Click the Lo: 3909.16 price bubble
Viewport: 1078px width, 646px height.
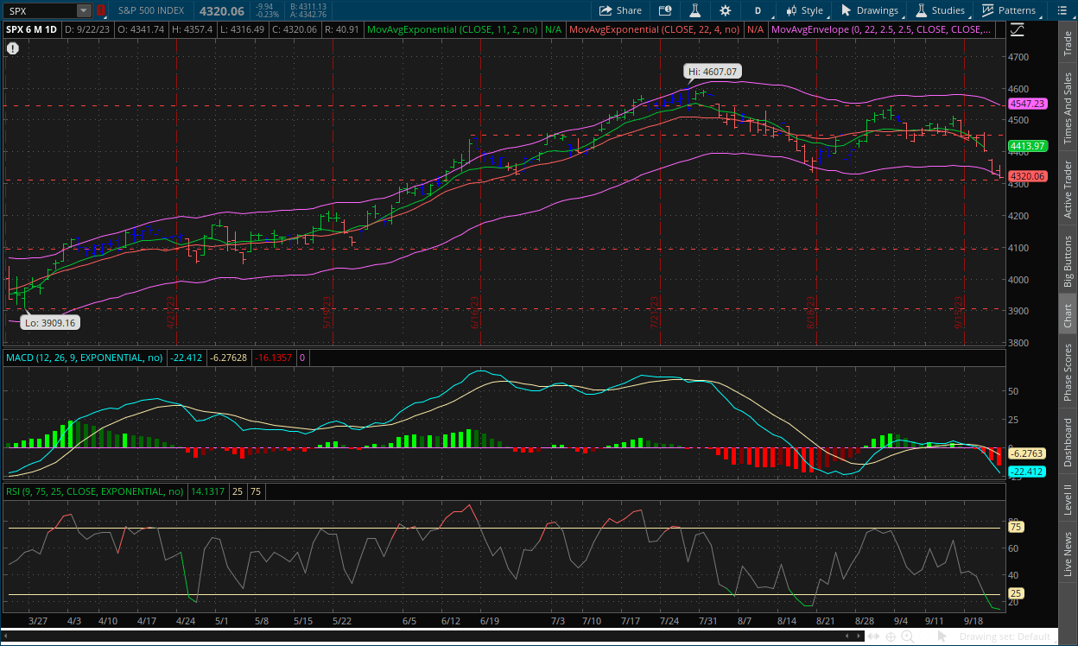[x=50, y=323]
